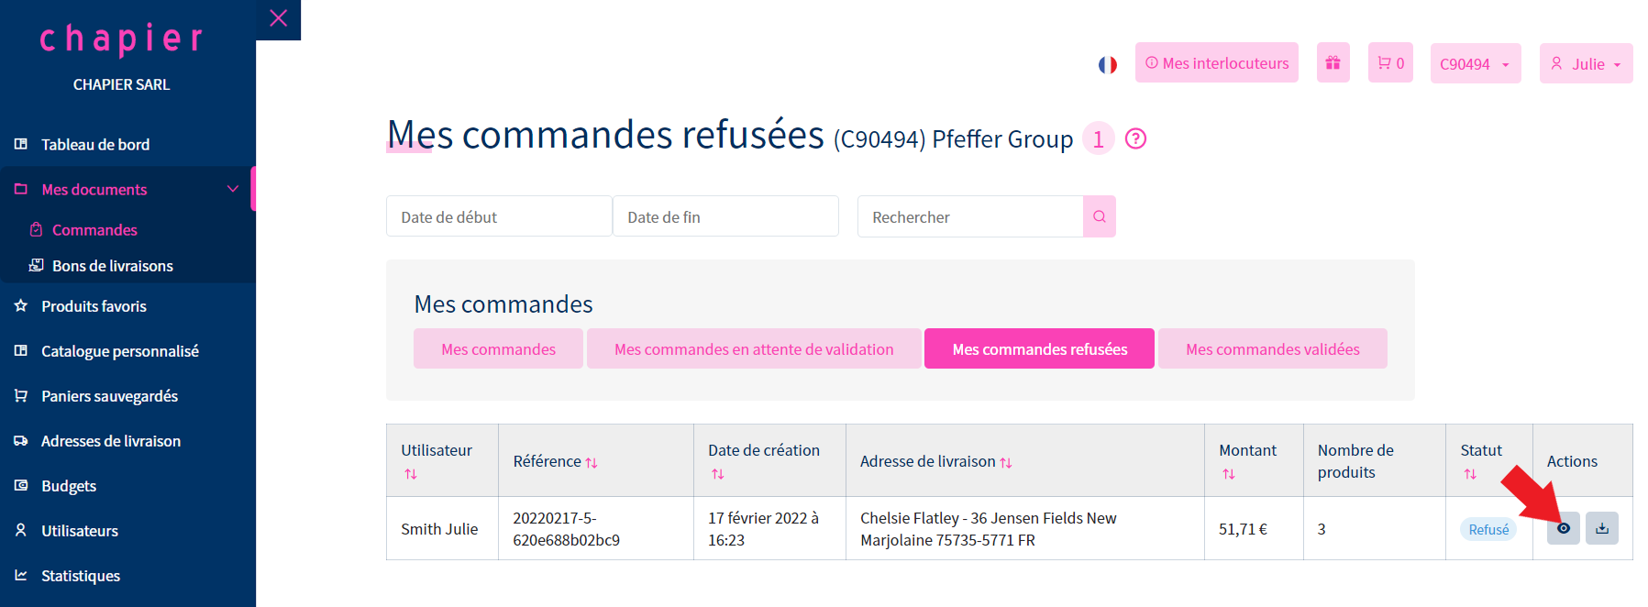1648x607 pixels.
Task: Click the Date de début field
Action: [x=499, y=217]
